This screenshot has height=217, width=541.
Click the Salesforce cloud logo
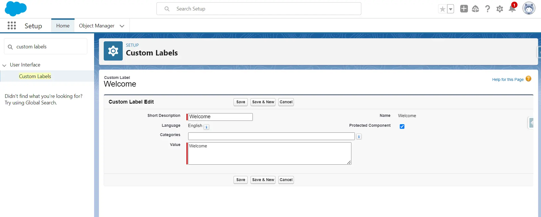click(16, 8)
